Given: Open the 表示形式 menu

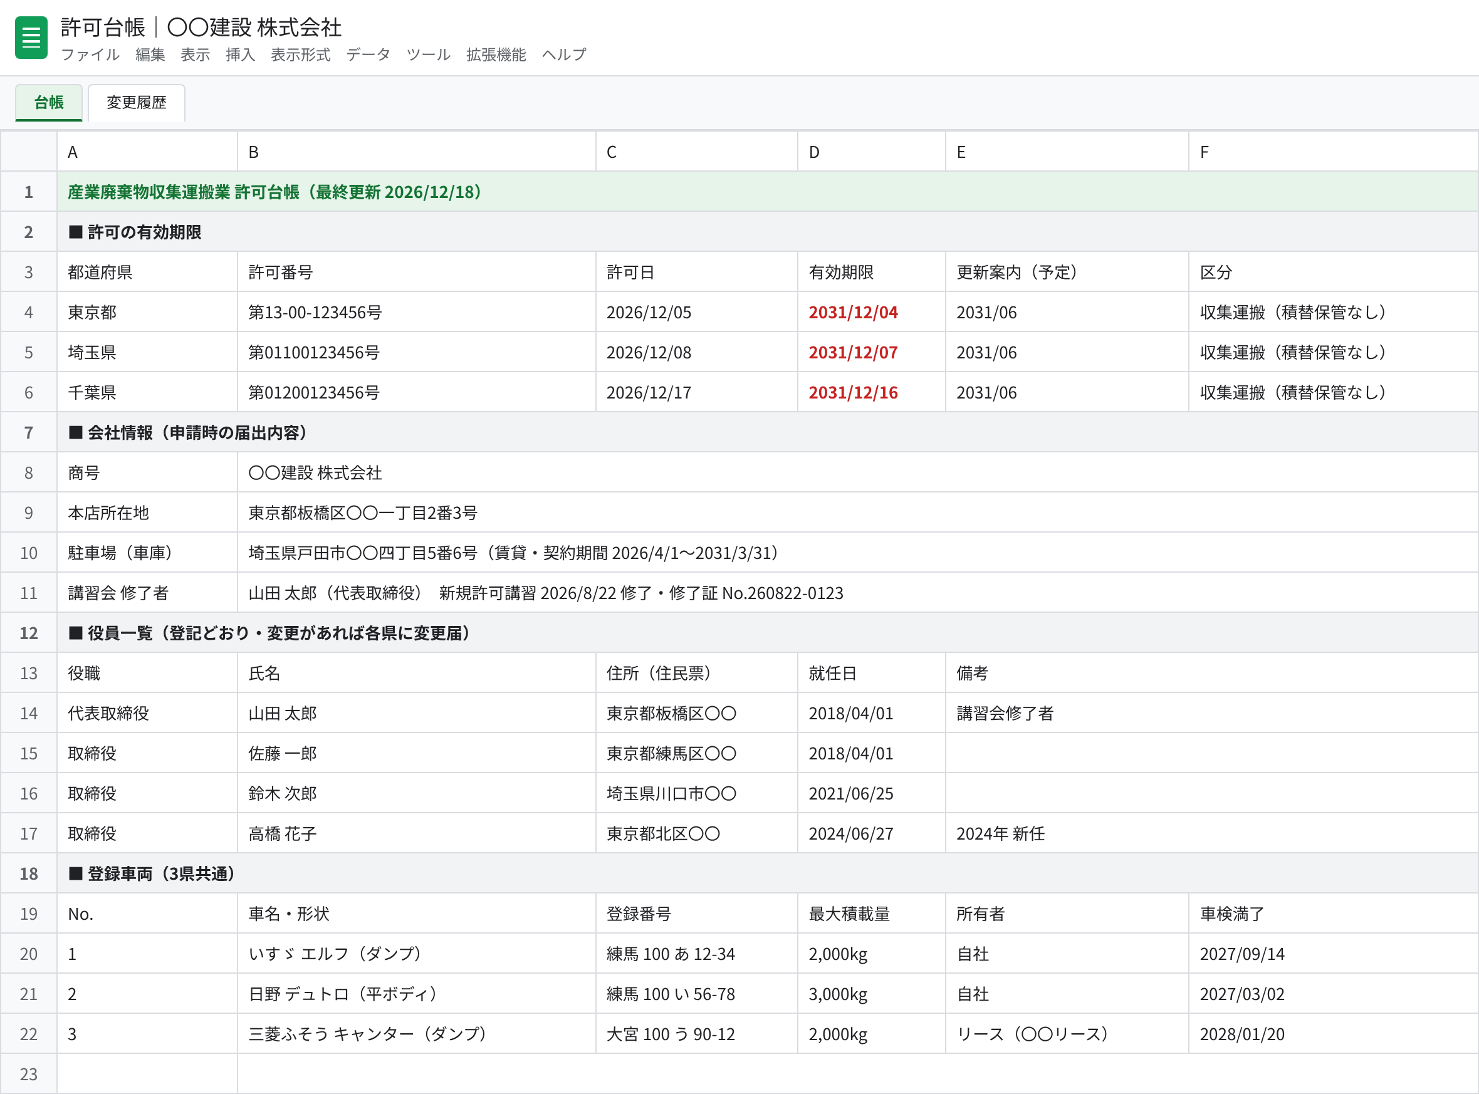Looking at the screenshot, I should [x=301, y=55].
